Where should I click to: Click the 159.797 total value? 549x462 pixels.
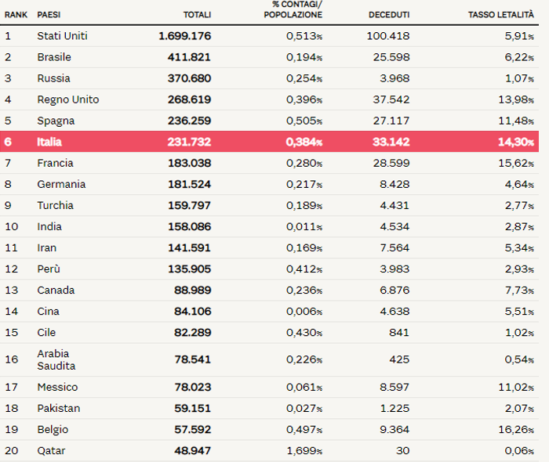pos(190,205)
